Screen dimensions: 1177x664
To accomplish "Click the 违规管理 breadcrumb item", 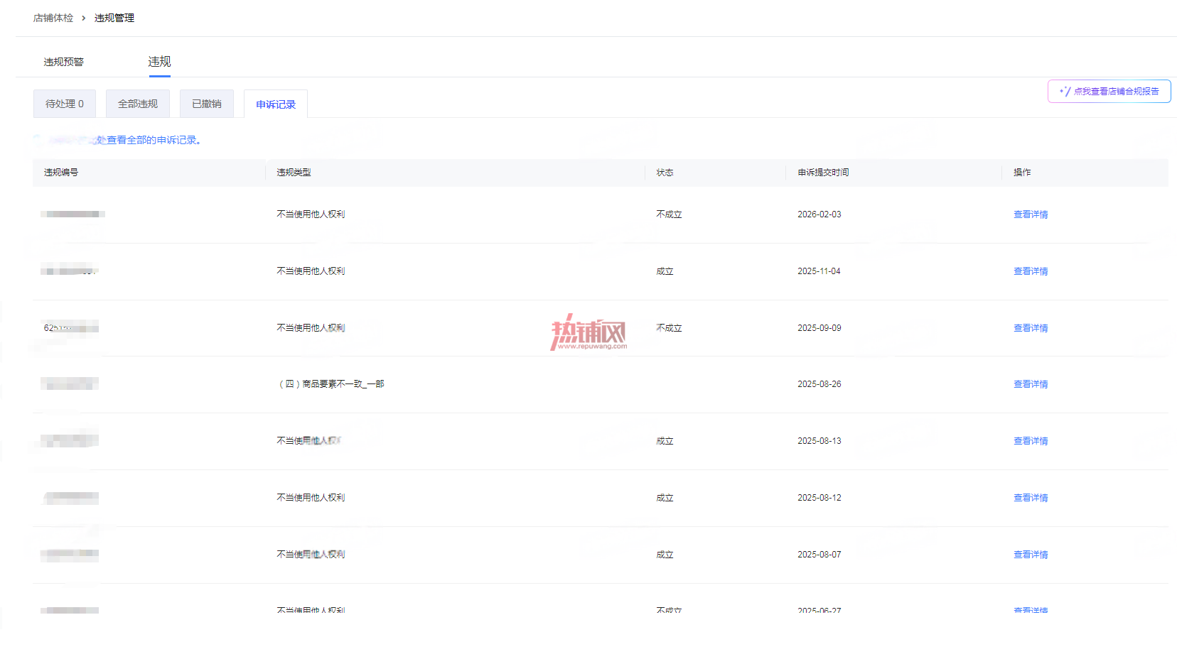I will pos(114,18).
